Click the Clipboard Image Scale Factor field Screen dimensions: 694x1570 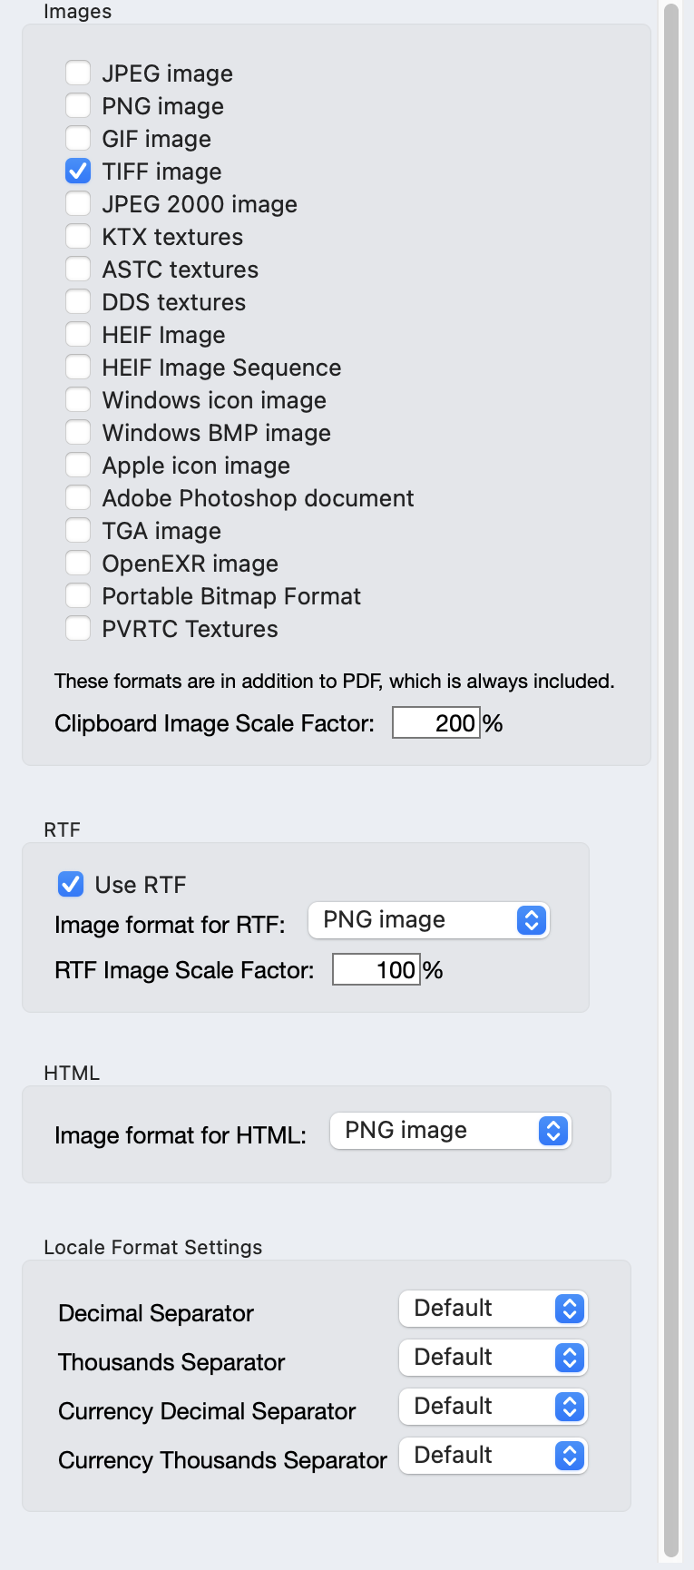point(435,722)
